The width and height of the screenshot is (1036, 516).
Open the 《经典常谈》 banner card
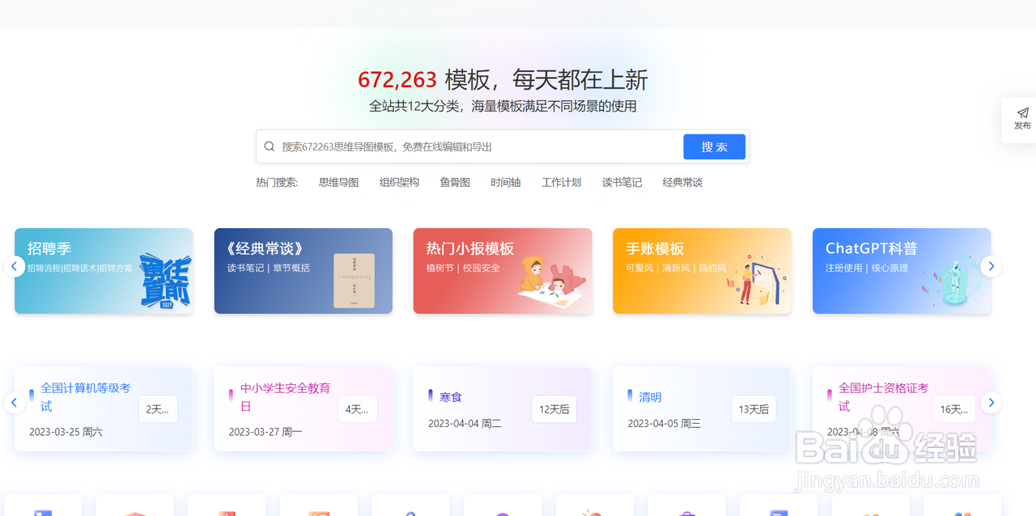click(x=304, y=271)
